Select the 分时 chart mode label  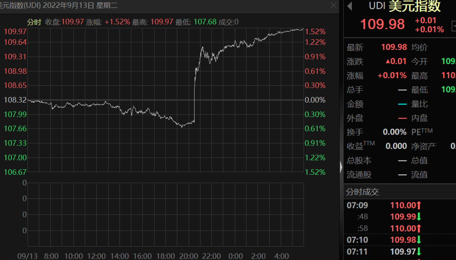click(x=34, y=22)
